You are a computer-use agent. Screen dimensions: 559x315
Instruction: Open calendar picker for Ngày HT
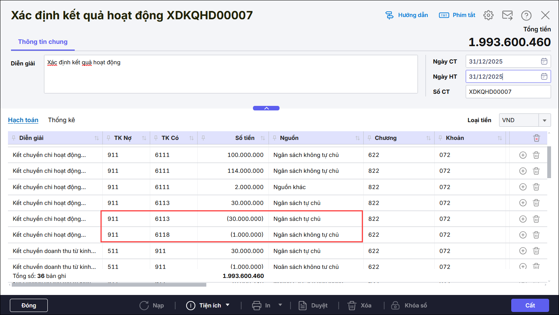pyautogui.click(x=544, y=76)
